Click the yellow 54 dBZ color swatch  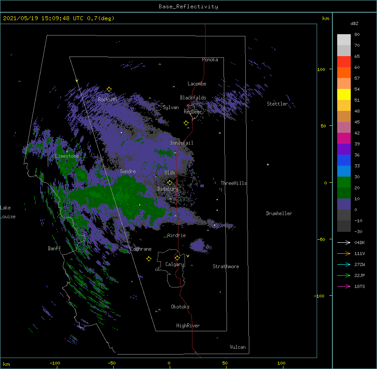point(344,94)
